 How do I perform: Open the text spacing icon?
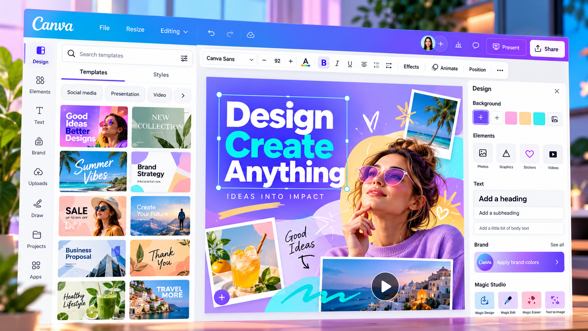[x=389, y=65]
